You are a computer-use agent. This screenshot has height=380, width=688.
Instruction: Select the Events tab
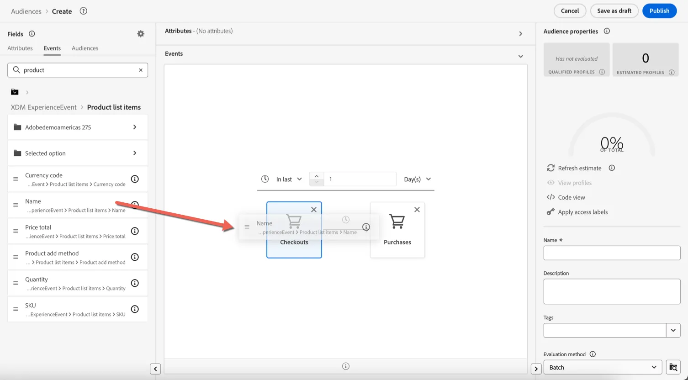point(52,48)
